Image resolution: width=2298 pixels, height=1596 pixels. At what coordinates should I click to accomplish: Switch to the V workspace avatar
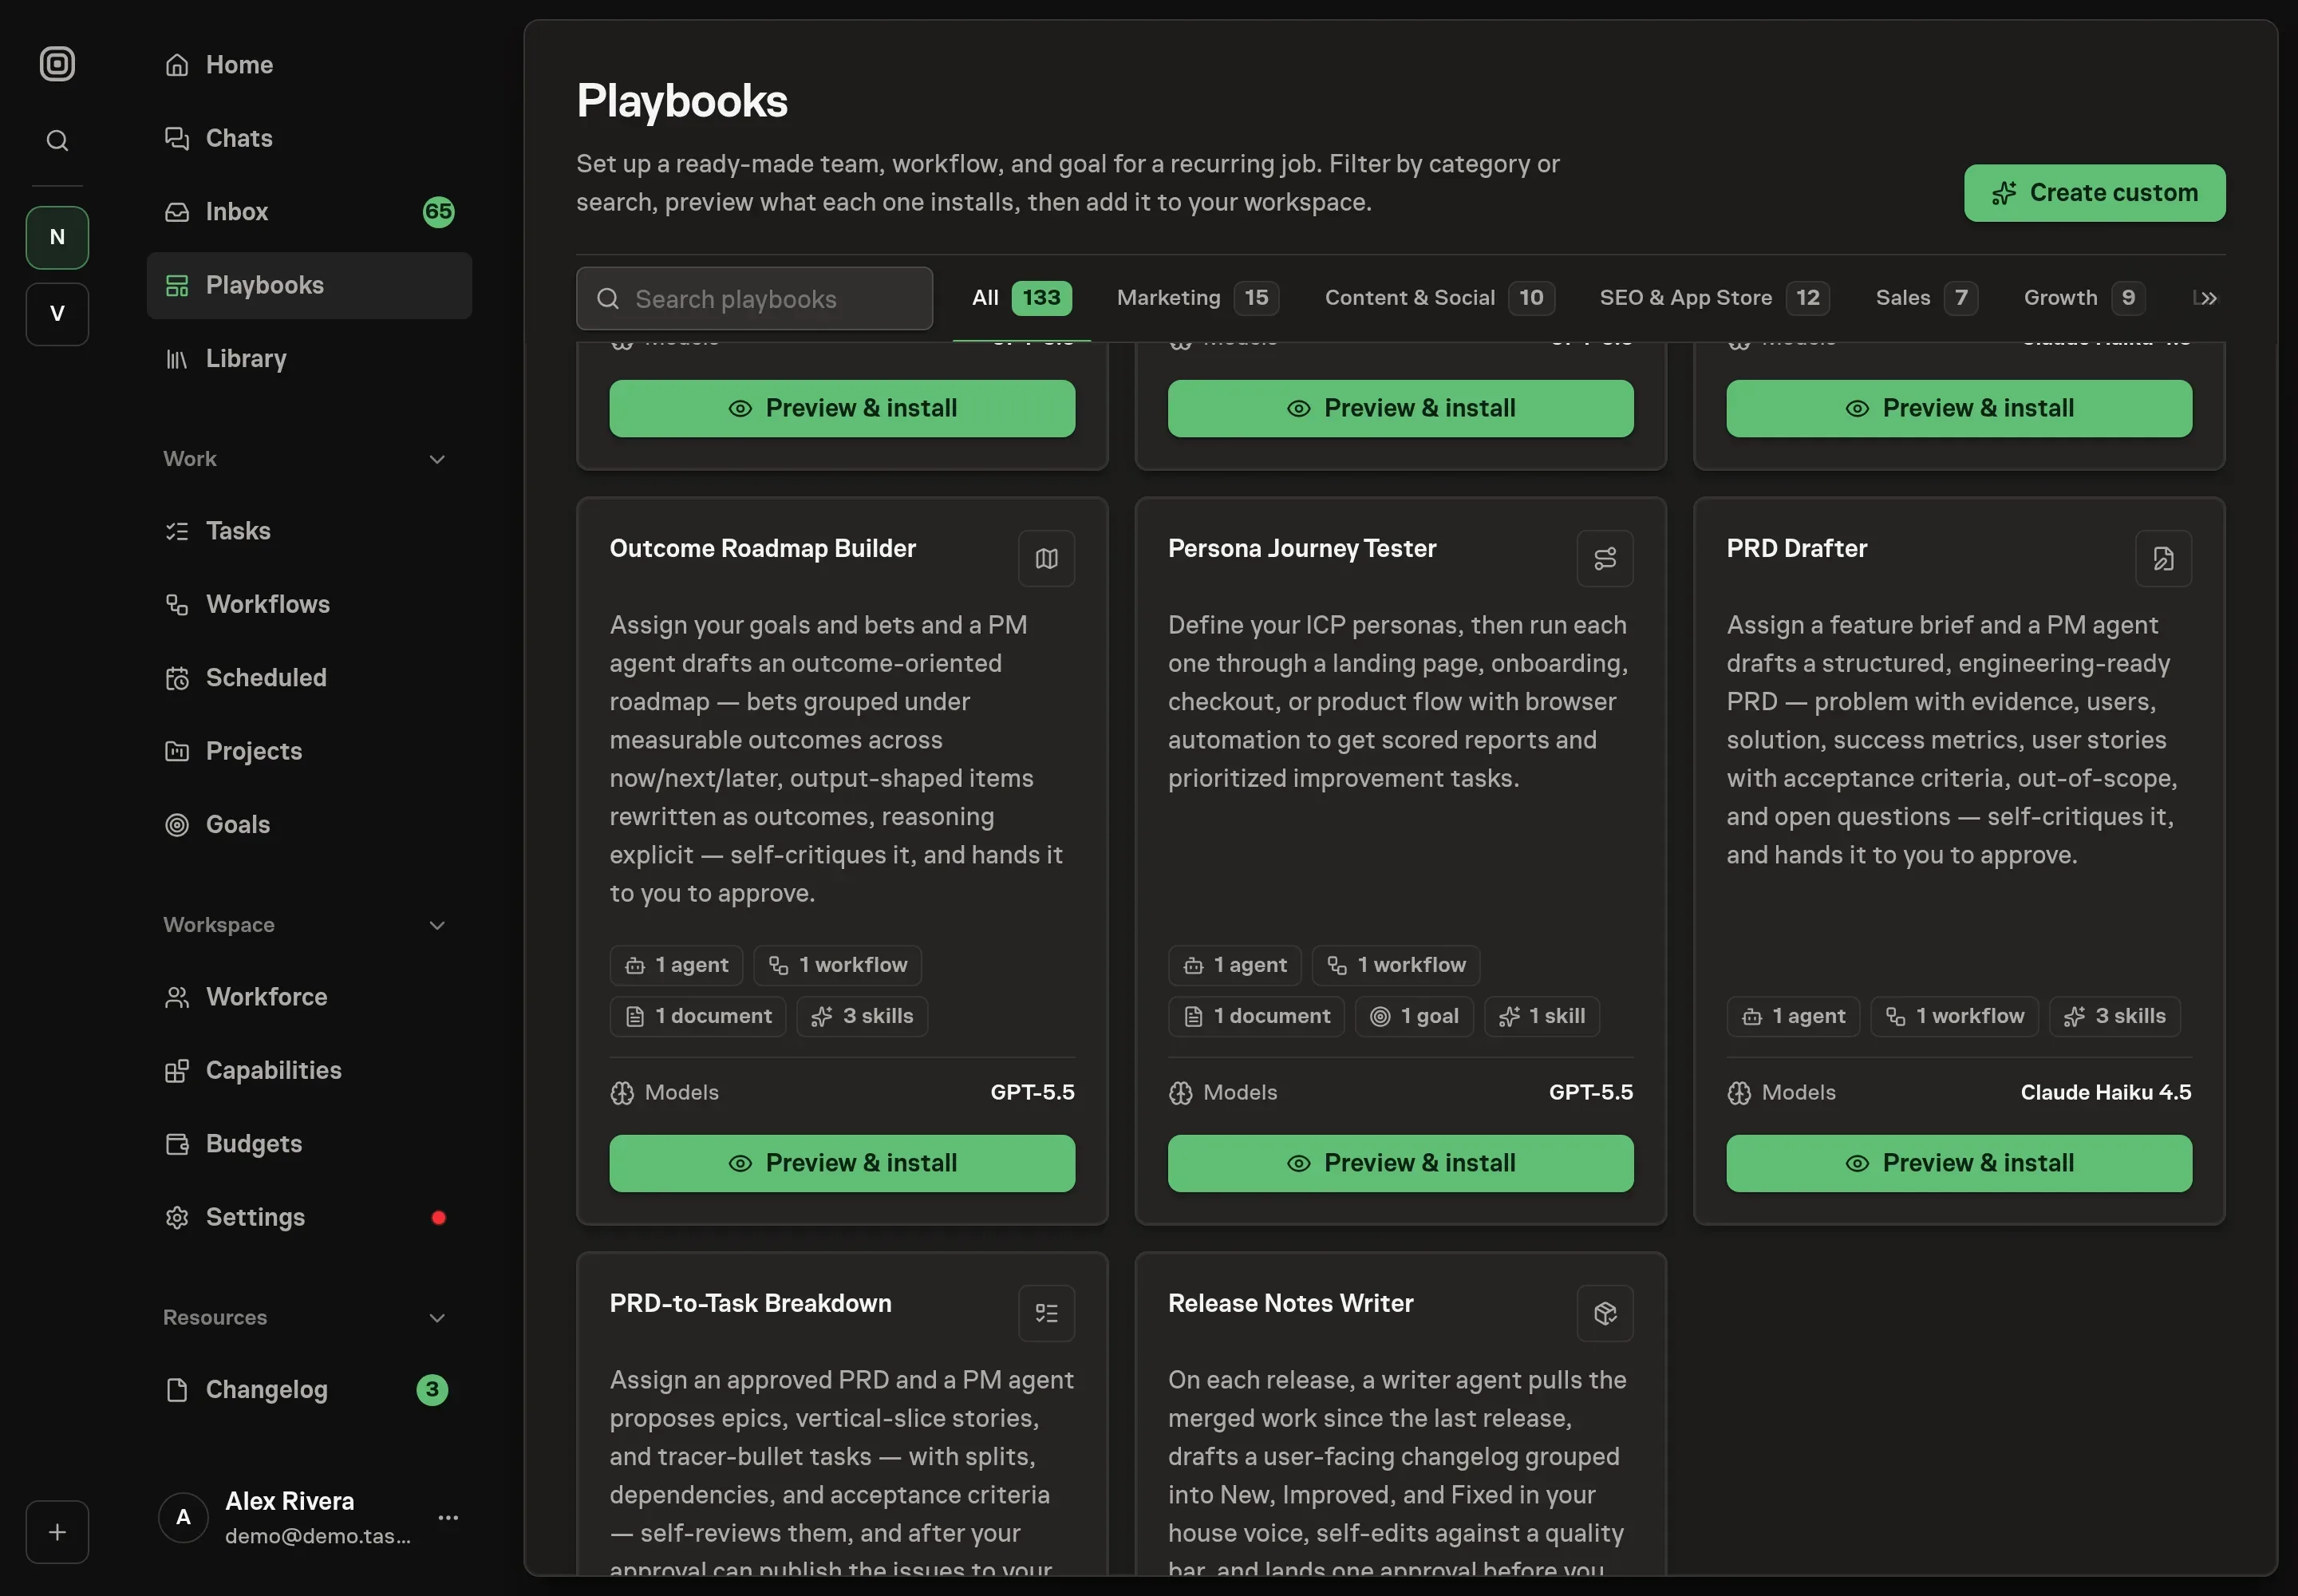click(x=57, y=314)
